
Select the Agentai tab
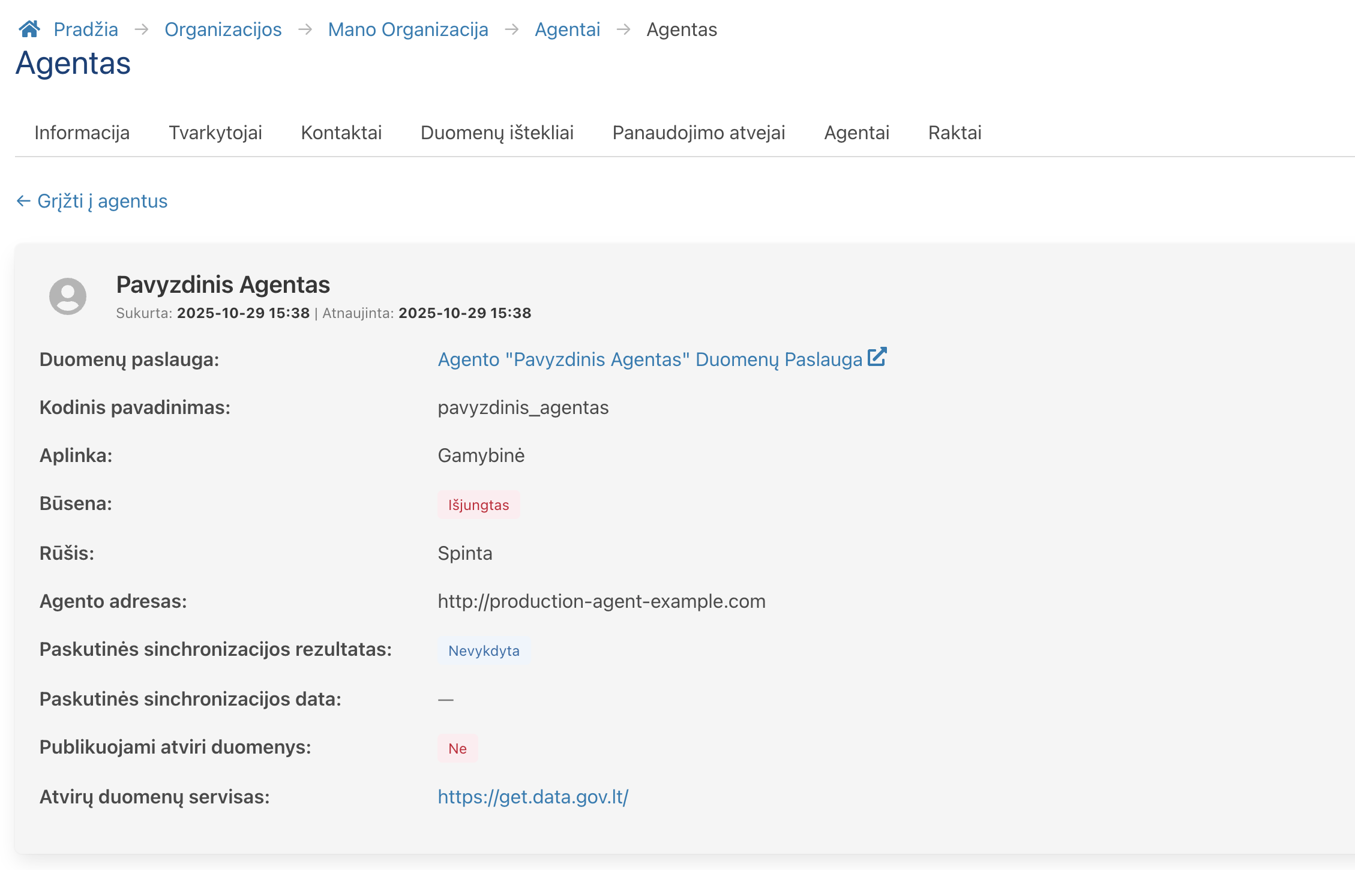tap(857, 133)
